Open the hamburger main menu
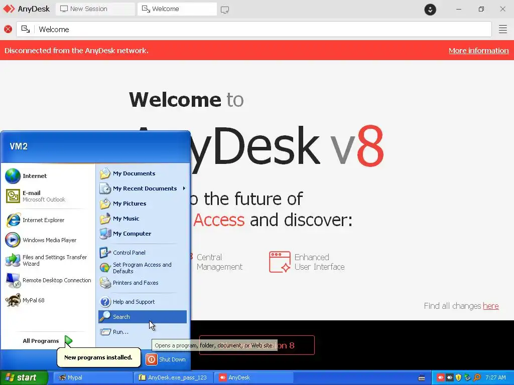The width and height of the screenshot is (514, 385). [x=503, y=29]
